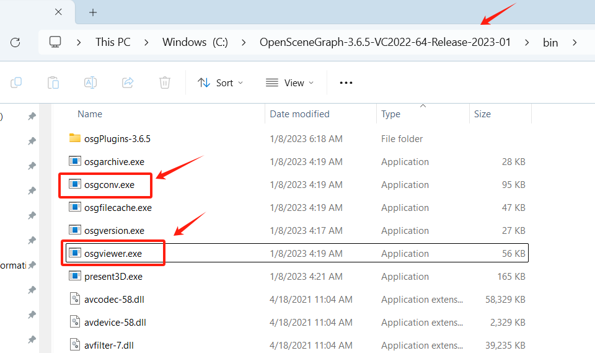The height and width of the screenshot is (353, 595).
Task: Expand the chevron after bin in path
Action: pos(575,42)
